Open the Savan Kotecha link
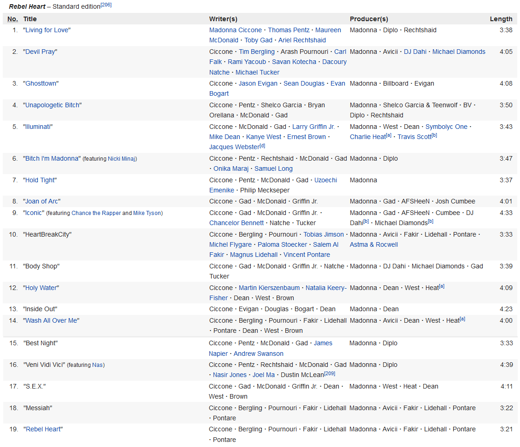Viewport: 520px width, 447px height. click(x=294, y=62)
